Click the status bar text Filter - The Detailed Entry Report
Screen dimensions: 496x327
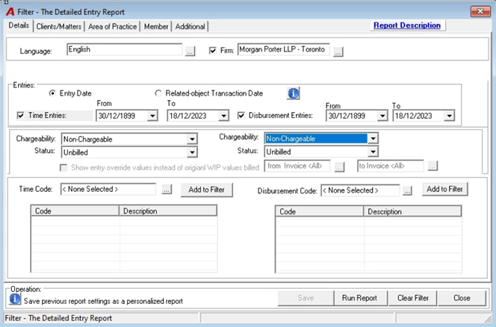click(x=58, y=318)
